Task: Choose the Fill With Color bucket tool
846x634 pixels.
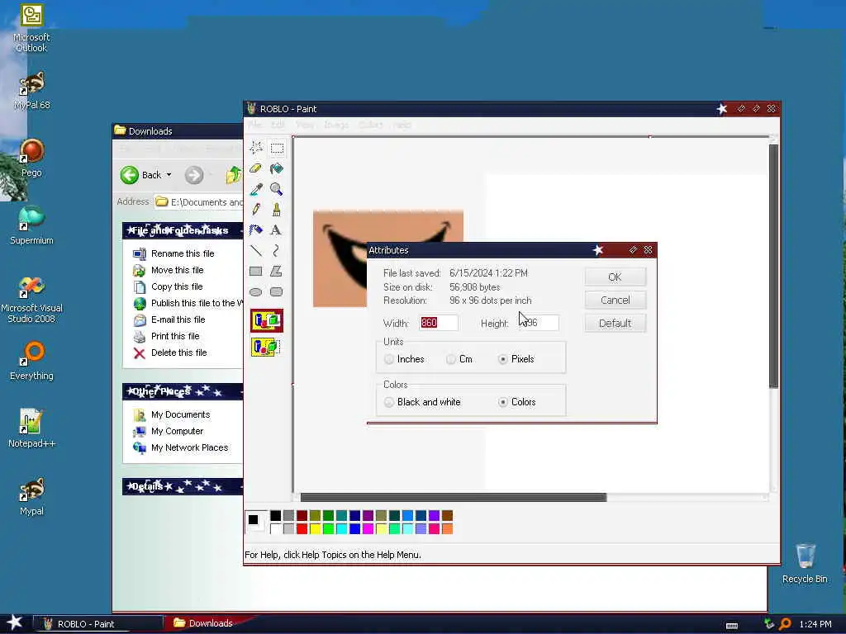Action: [x=277, y=168]
